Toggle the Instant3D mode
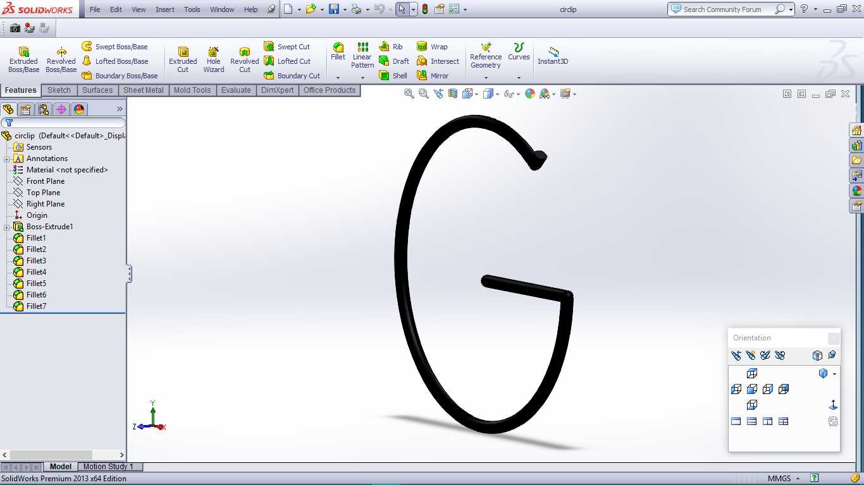 pyautogui.click(x=553, y=56)
